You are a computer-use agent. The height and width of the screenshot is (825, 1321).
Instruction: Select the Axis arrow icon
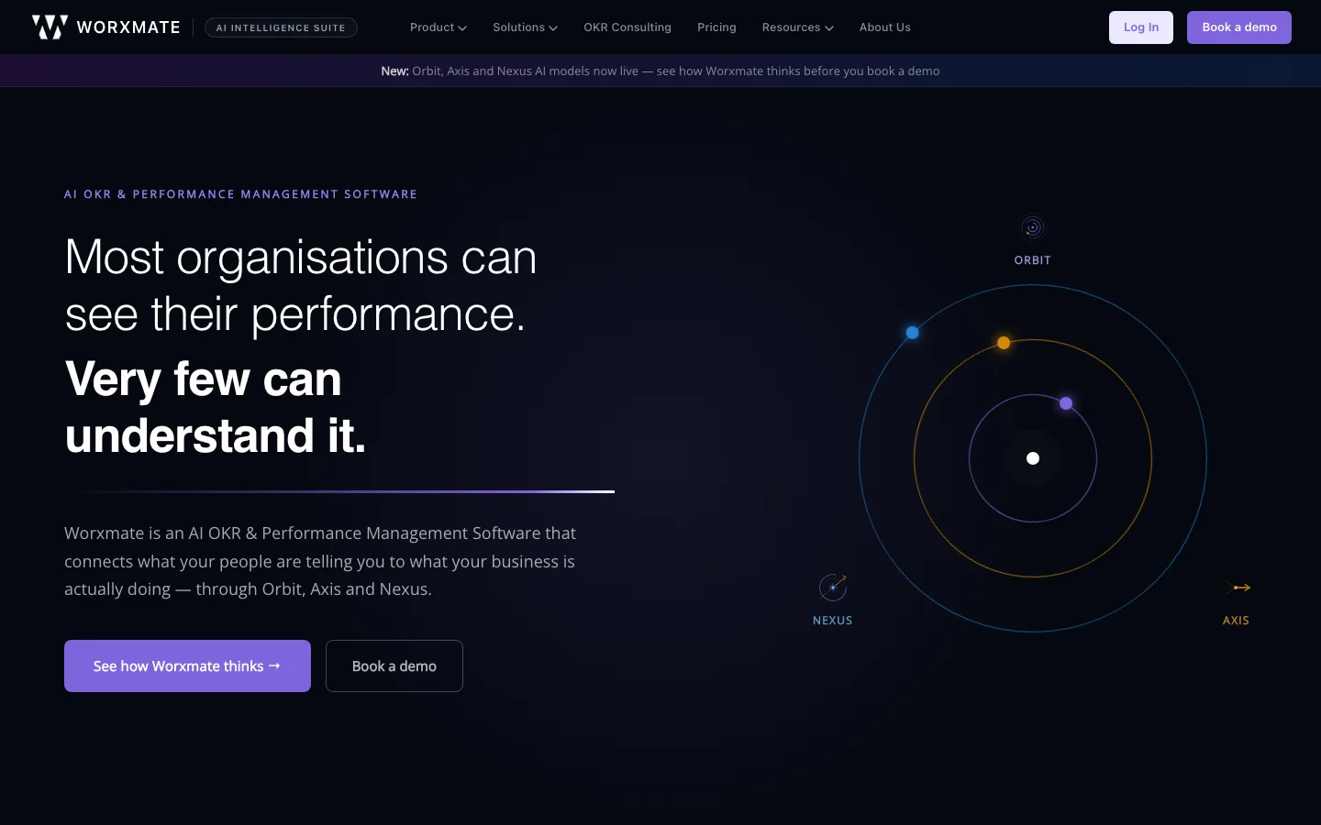click(1237, 588)
